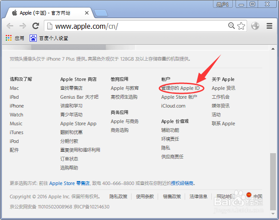279x220 pixels.
Task: Click the blue 授权经销商 link
Action: 182,183
